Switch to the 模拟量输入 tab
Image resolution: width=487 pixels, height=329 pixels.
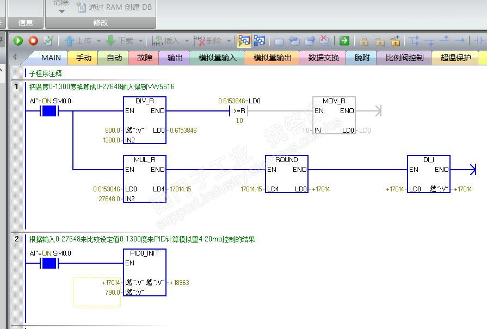coord(218,58)
